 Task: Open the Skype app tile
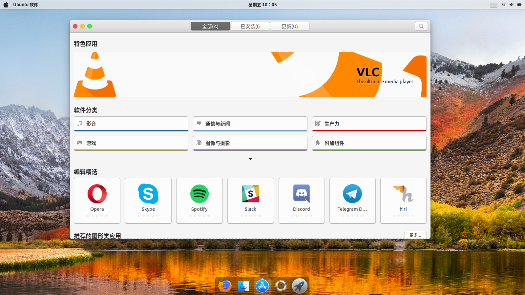148,201
